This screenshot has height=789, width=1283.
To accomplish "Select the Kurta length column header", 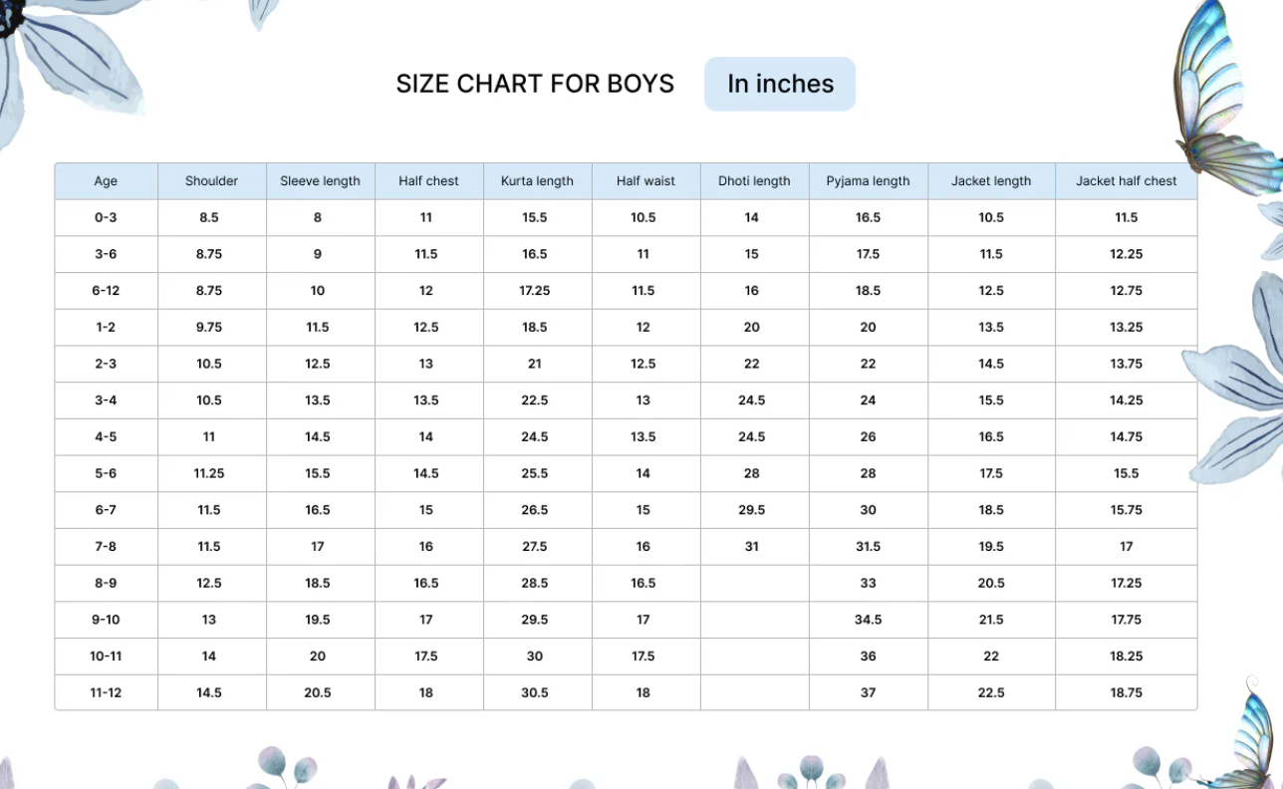I will click(x=537, y=181).
